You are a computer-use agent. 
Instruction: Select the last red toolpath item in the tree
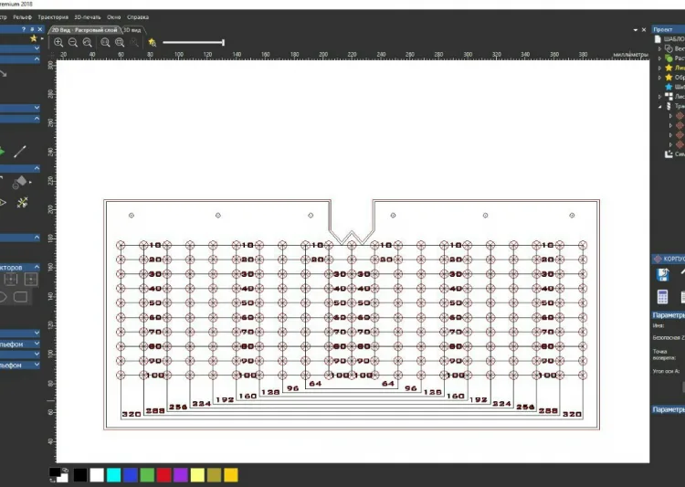[680, 144]
